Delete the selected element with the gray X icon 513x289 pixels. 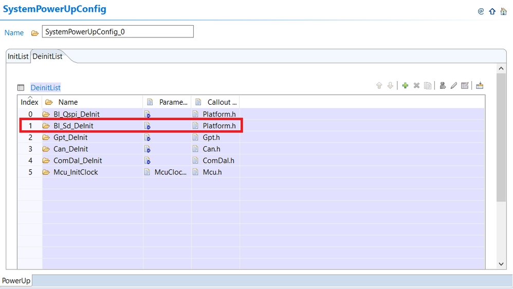(x=416, y=86)
